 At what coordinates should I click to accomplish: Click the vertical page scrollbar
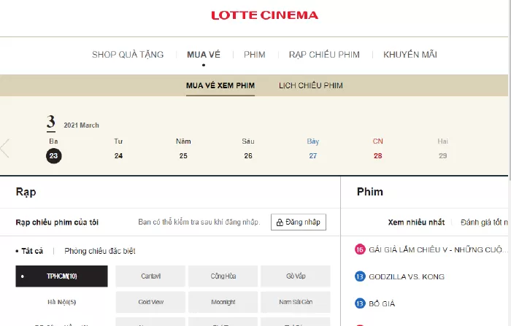[510, 90]
